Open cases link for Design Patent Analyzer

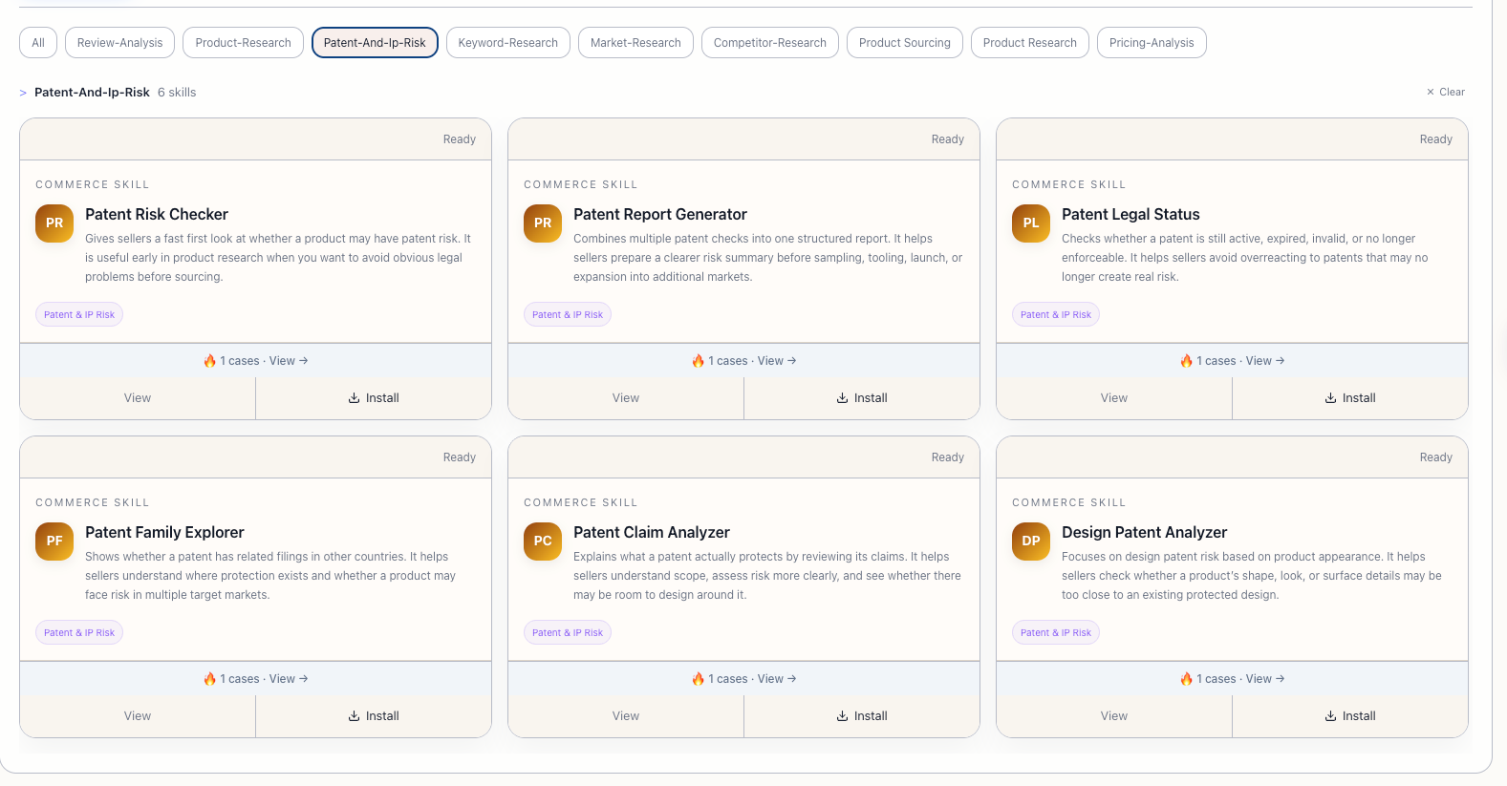(1232, 679)
